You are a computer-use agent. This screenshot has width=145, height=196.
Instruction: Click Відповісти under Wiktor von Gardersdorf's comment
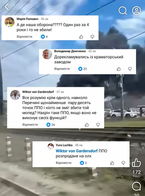pos(30,125)
